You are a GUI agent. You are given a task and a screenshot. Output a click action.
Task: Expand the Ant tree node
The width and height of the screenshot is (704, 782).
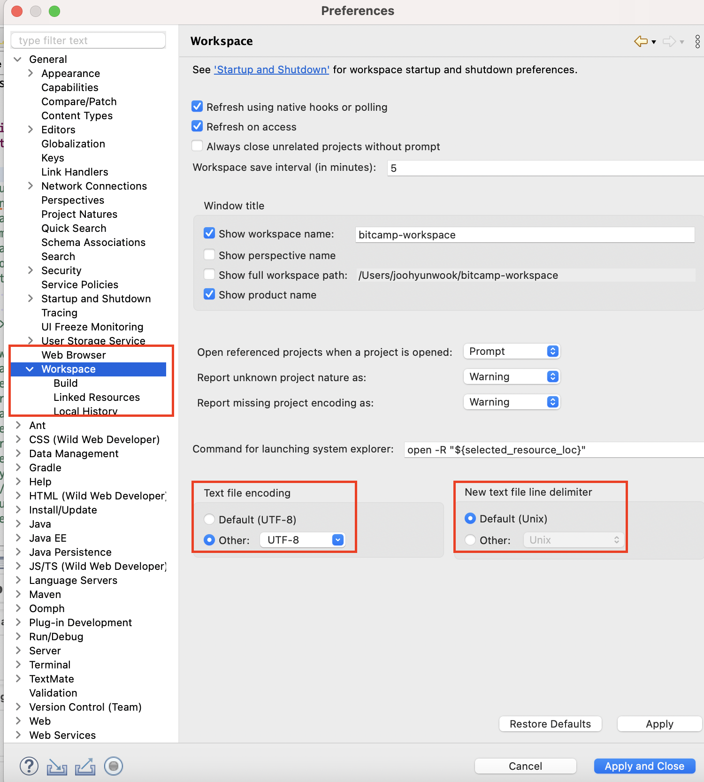point(18,425)
